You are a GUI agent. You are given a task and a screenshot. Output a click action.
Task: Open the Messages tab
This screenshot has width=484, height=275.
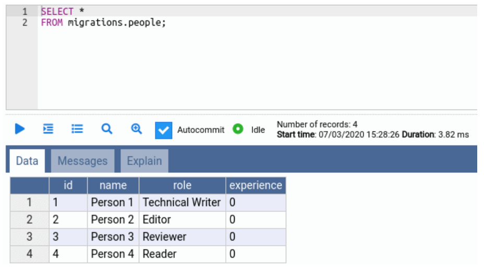coord(82,161)
